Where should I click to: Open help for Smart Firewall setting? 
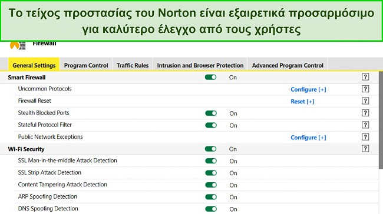[x=365, y=77]
